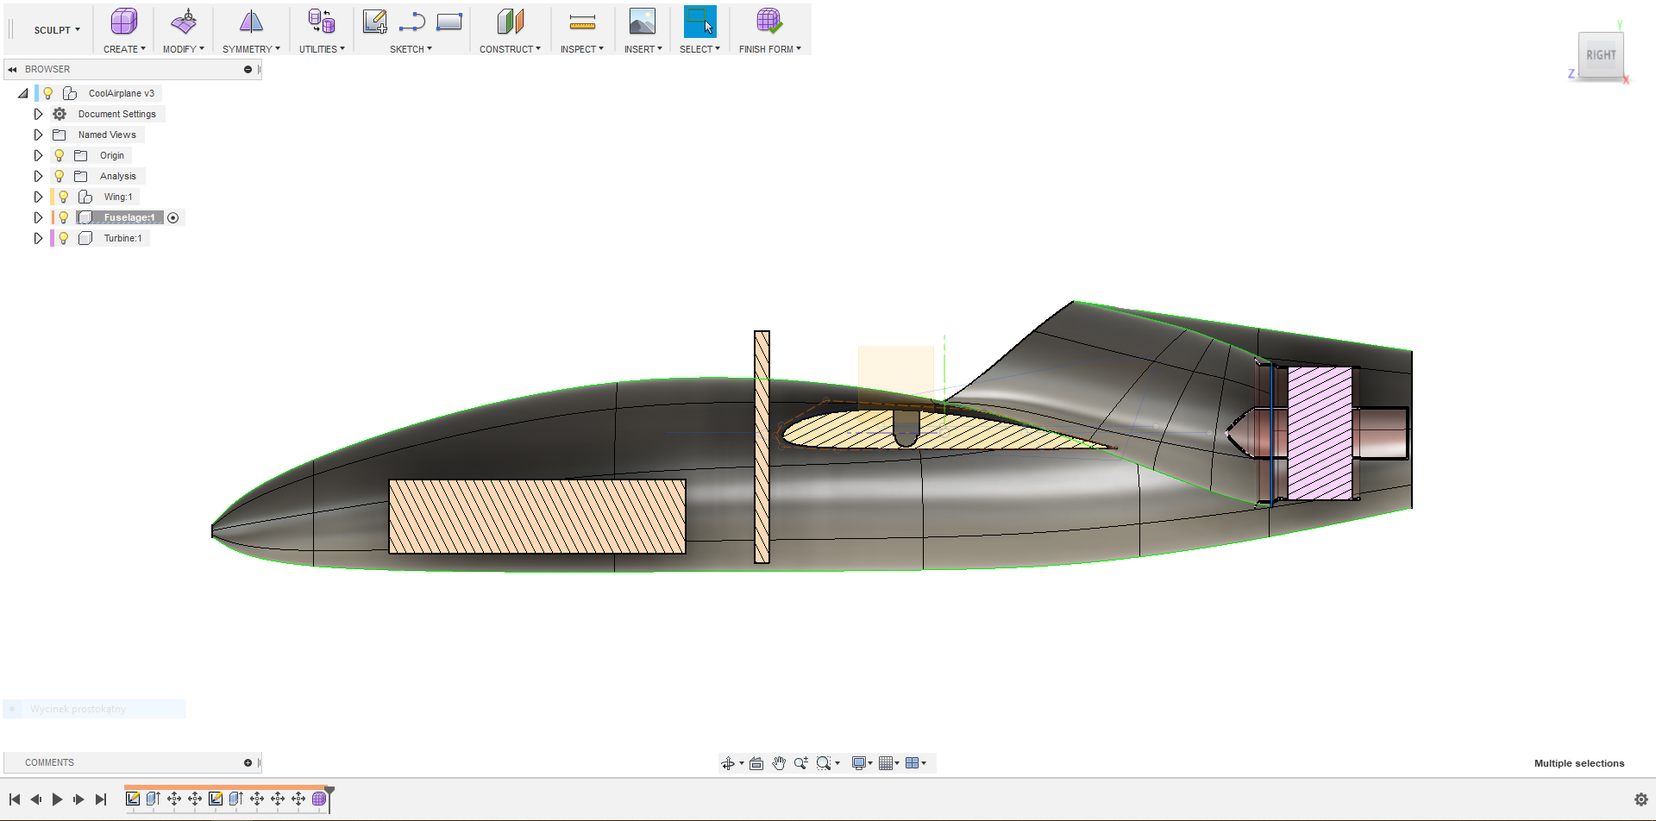This screenshot has width=1656, height=821.
Task: Step timeline one feature back
Action: pos(35,799)
